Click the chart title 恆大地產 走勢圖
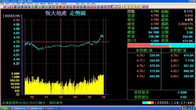 [66, 13]
